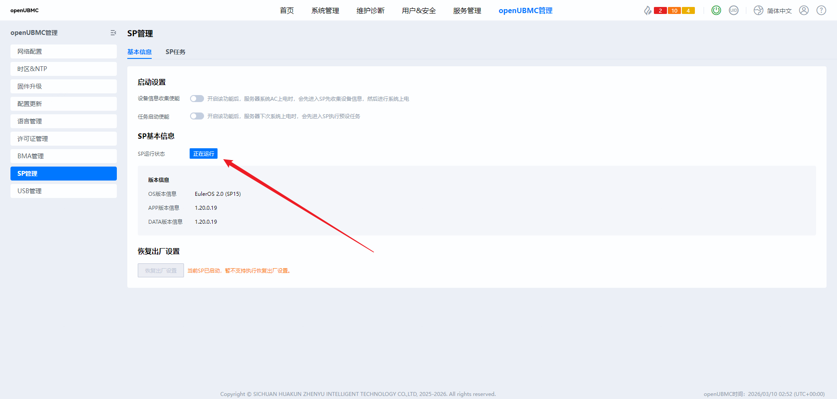Open 固件升级 in the sidebar
The image size is (837, 399).
(x=64, y=86)
